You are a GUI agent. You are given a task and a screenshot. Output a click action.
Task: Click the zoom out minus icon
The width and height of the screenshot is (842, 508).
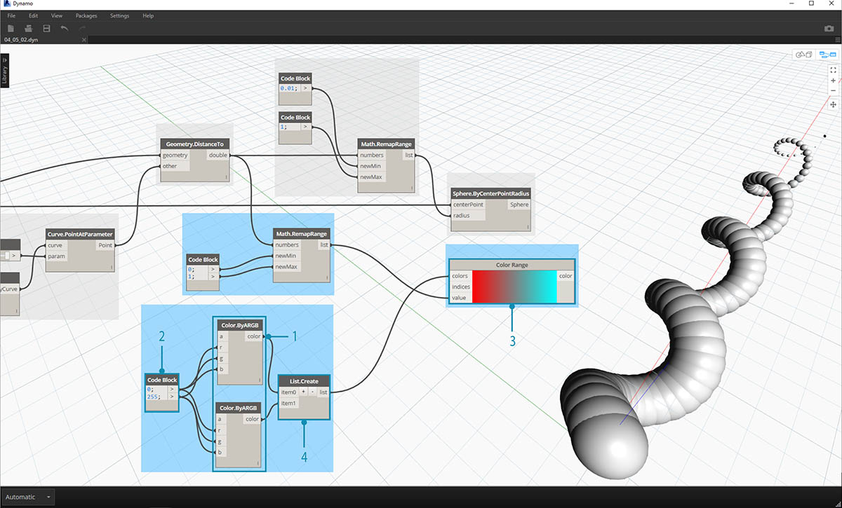click(x=833, y=92)
